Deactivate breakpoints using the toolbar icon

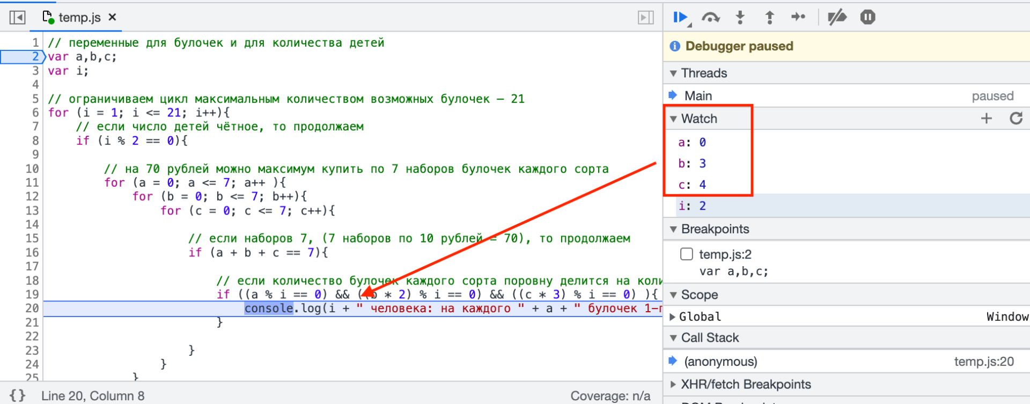(836, 18)
